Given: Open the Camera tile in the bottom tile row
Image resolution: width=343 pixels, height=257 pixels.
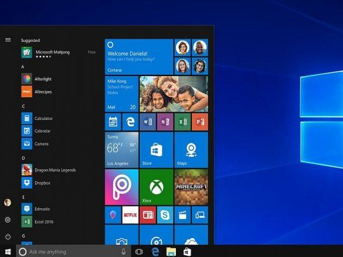Looking at the screenshot, I should [121, 235].
